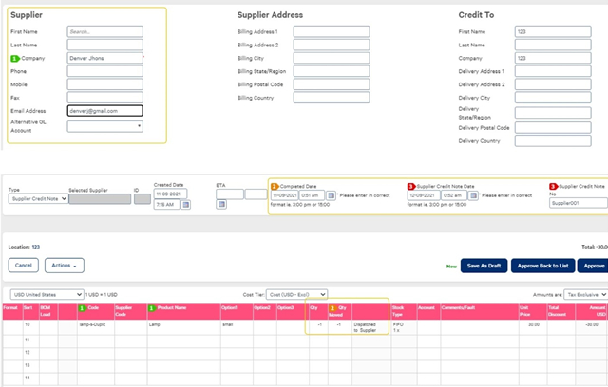This screenshot has width=608, height=387.
Task: Click into the Supplier Email Address field
Action: [104, 110]
